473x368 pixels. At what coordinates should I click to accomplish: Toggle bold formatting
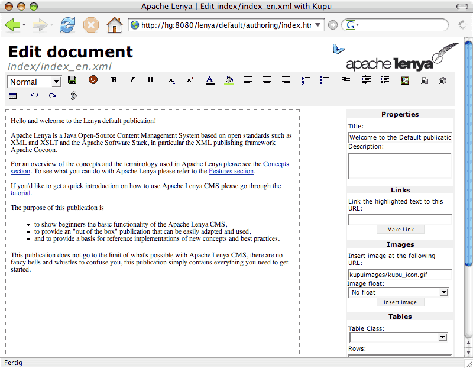point(114,80)
